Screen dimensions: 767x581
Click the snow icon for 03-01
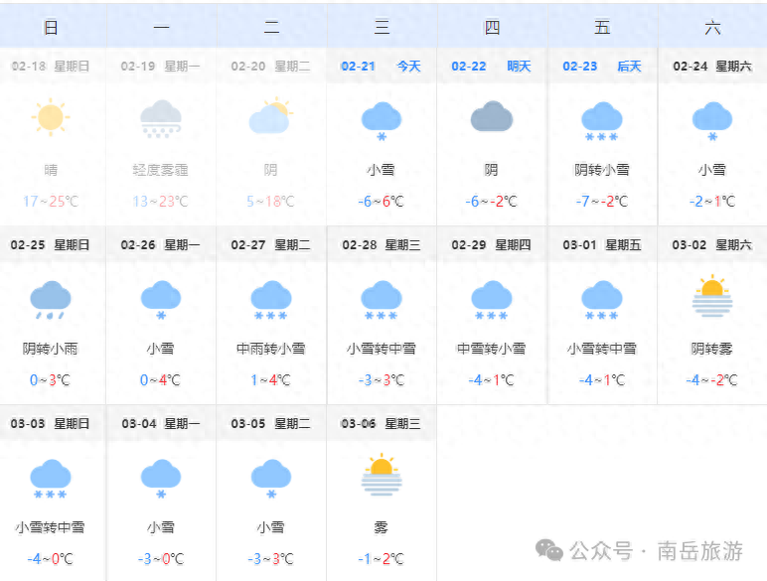pyautogui.click(x=602, y=300)
